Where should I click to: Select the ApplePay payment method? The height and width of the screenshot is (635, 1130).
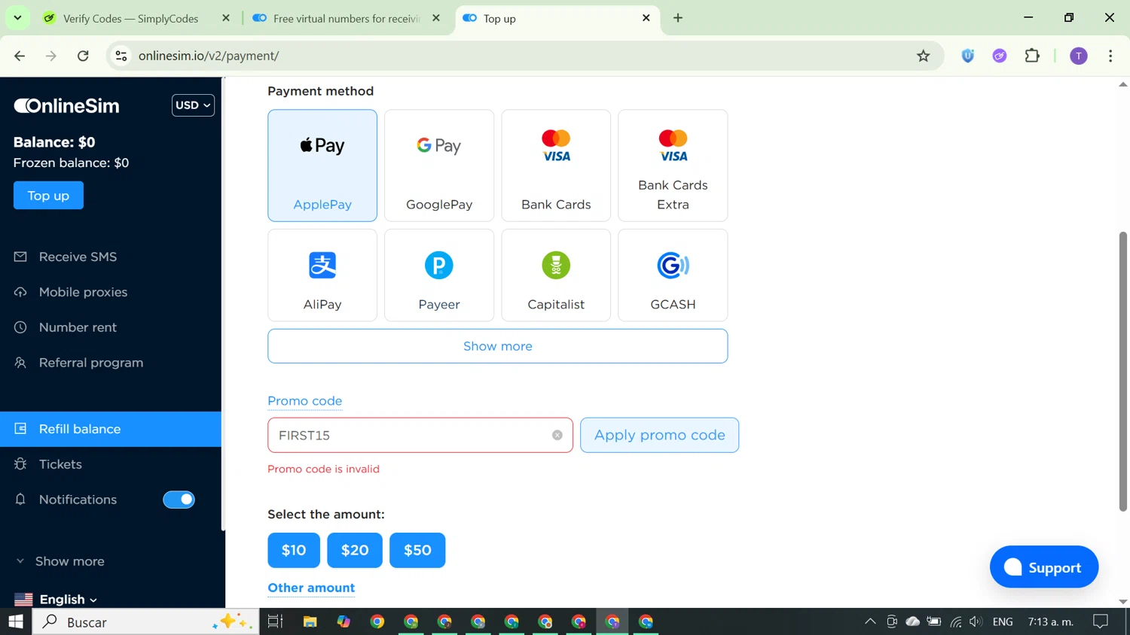point(322,166)
